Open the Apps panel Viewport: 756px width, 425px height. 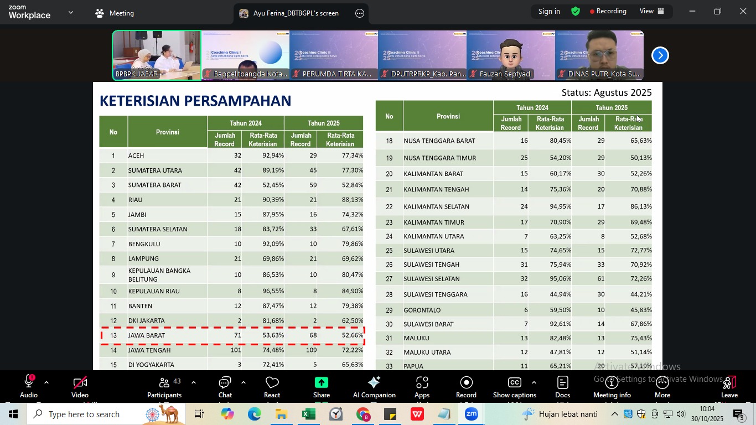pos(422,387)
